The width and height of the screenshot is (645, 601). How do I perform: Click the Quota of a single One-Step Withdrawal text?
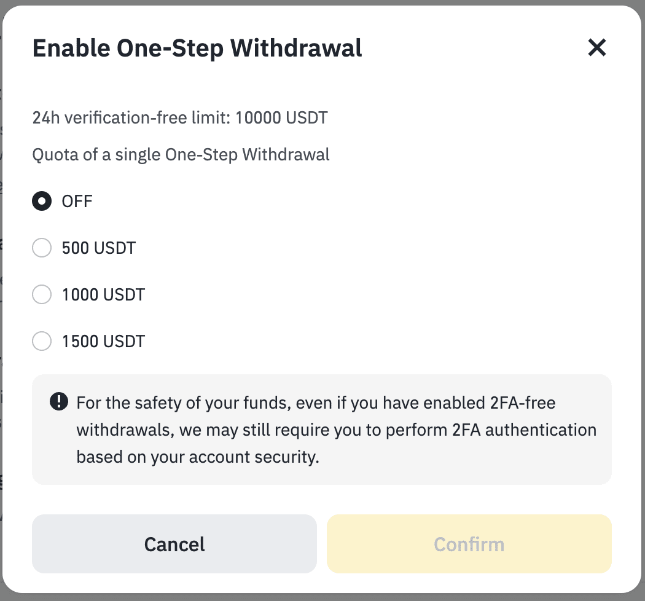181,154
